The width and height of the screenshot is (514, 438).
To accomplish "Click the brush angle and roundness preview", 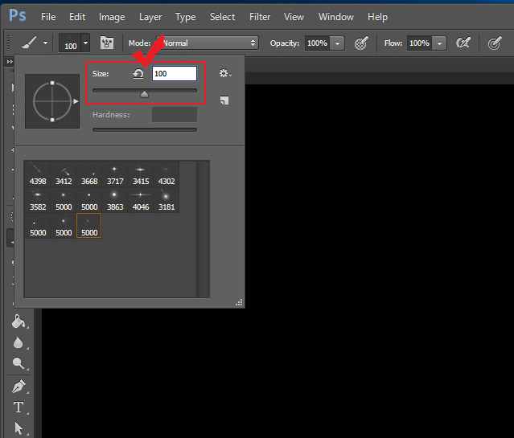I will coord(52,101).
